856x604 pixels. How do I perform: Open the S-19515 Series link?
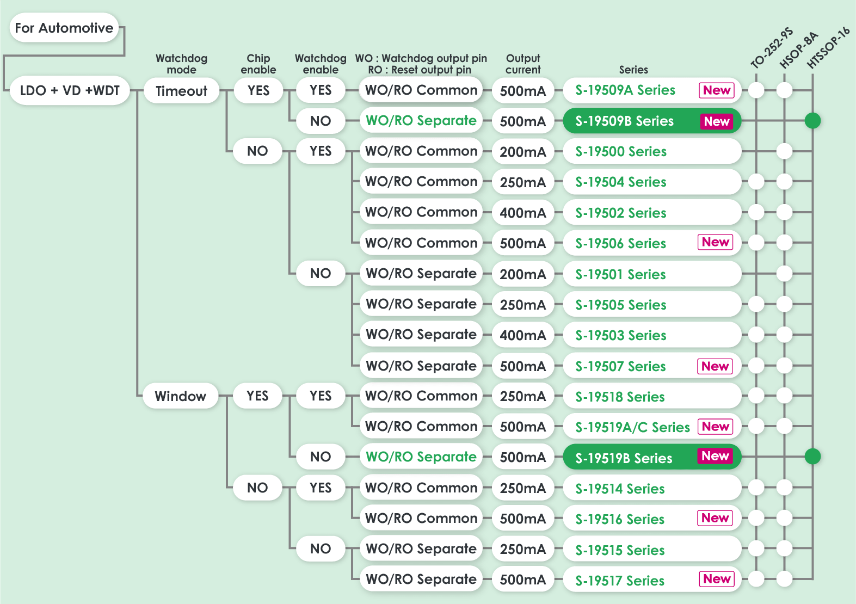click(x=620, y=550)
